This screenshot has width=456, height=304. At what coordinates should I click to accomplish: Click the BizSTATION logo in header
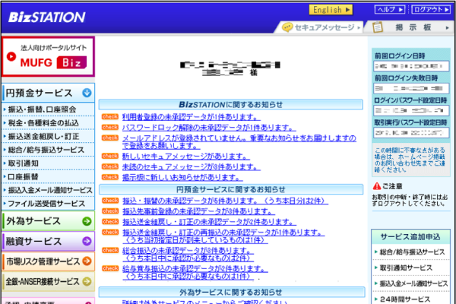click(x=47, y=16)
